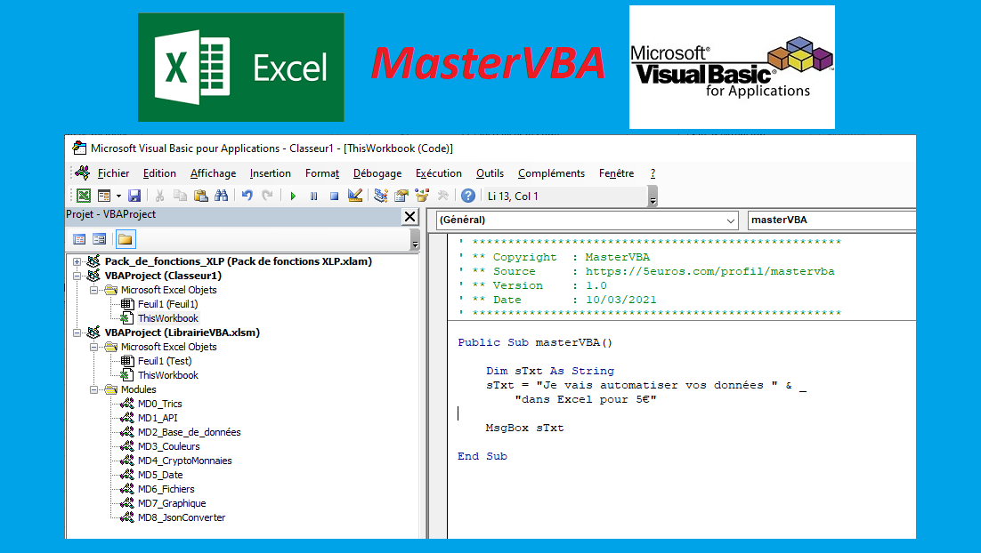This screenshot has width=981, height=553.
Task: Open Find with the binoculars icon
Action: [x=222, y=196]
